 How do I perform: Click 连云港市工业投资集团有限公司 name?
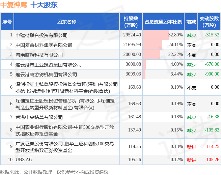[49, 65]
